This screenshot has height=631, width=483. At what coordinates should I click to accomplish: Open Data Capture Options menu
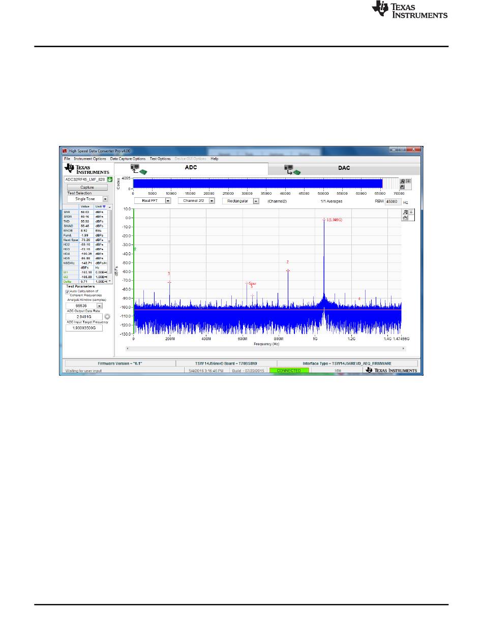coord(128,159)
